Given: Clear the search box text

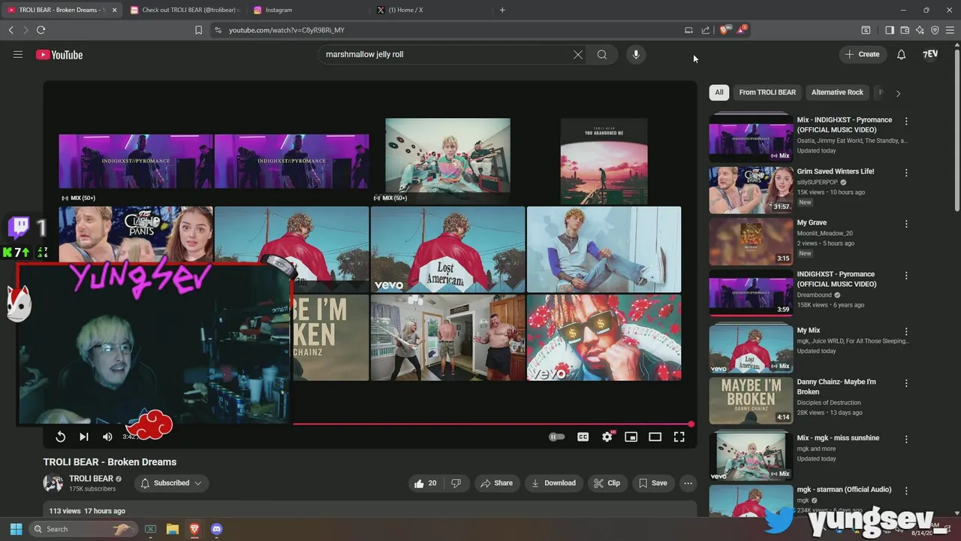Looking at the screenshot, I should (x=578, y=54).
